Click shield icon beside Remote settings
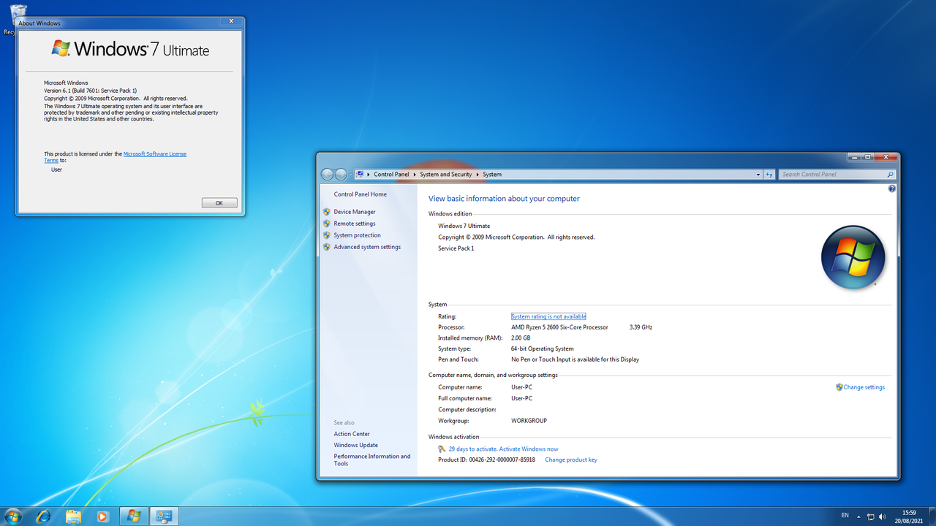Viewport: 936px width, 526px height. click(327, 224)
